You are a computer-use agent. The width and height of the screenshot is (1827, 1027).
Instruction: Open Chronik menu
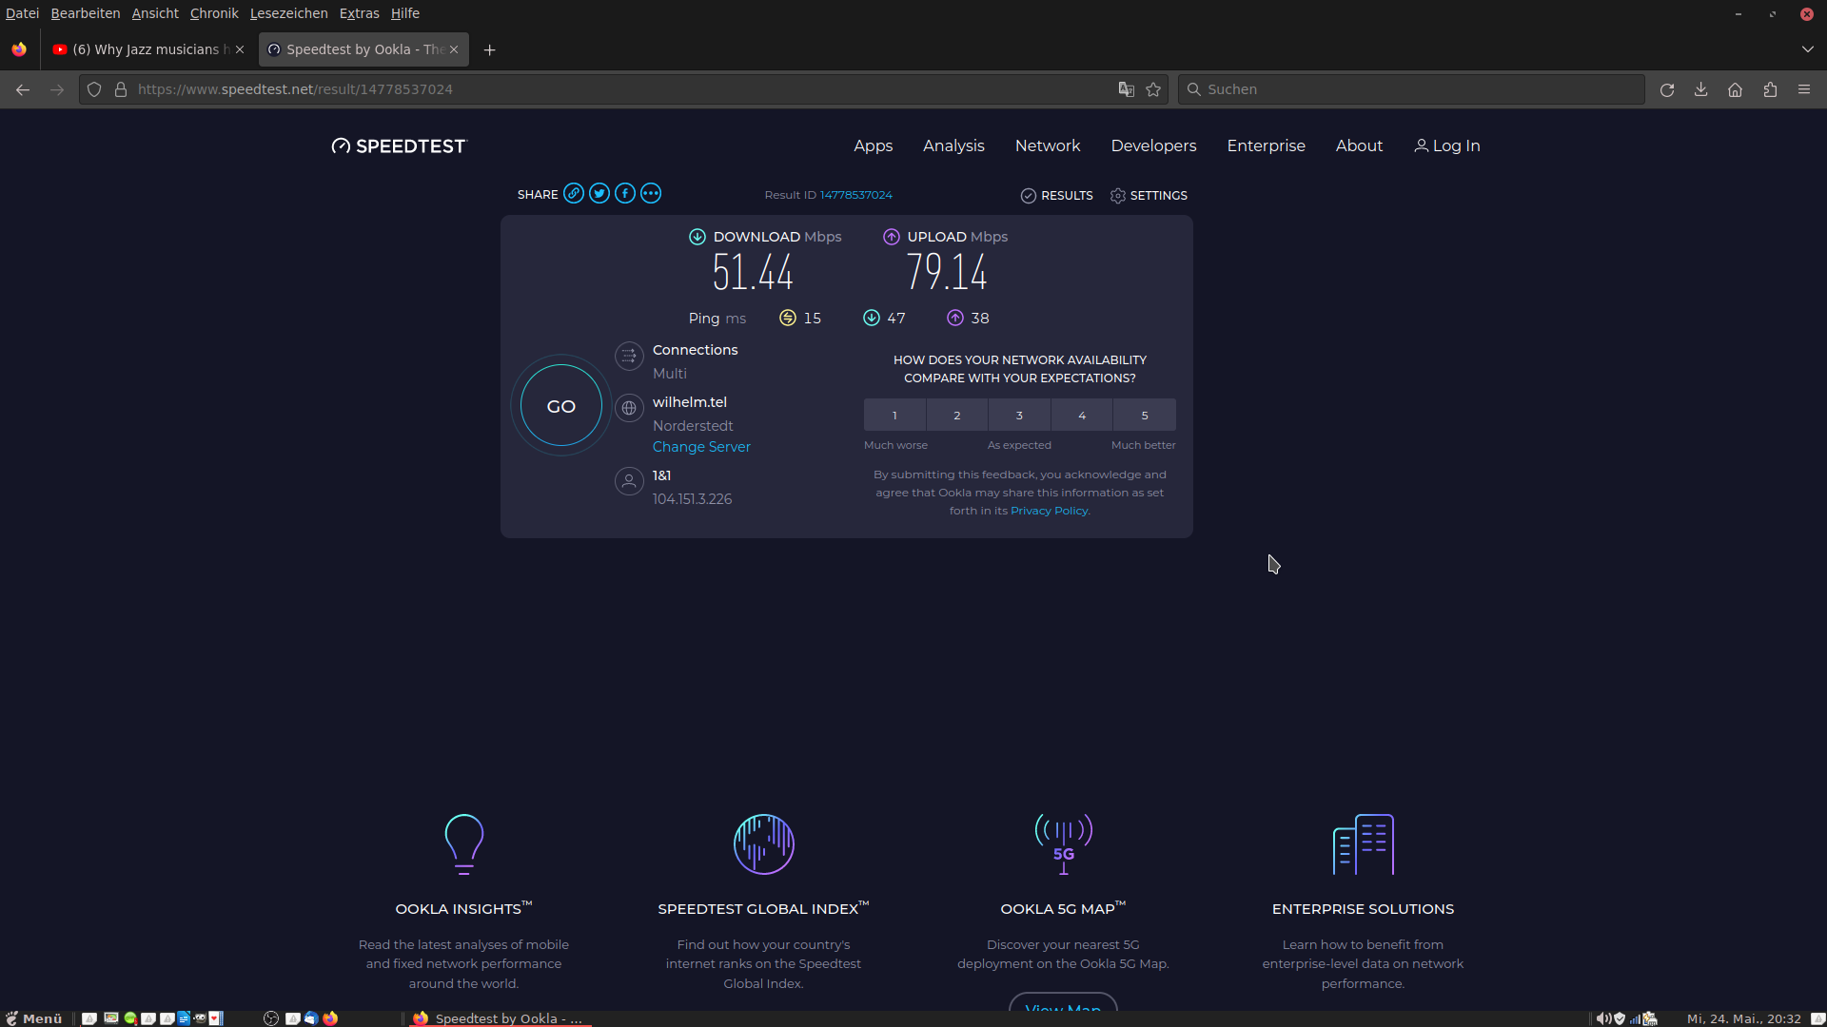pyautogui.click(x=214, y=13)
